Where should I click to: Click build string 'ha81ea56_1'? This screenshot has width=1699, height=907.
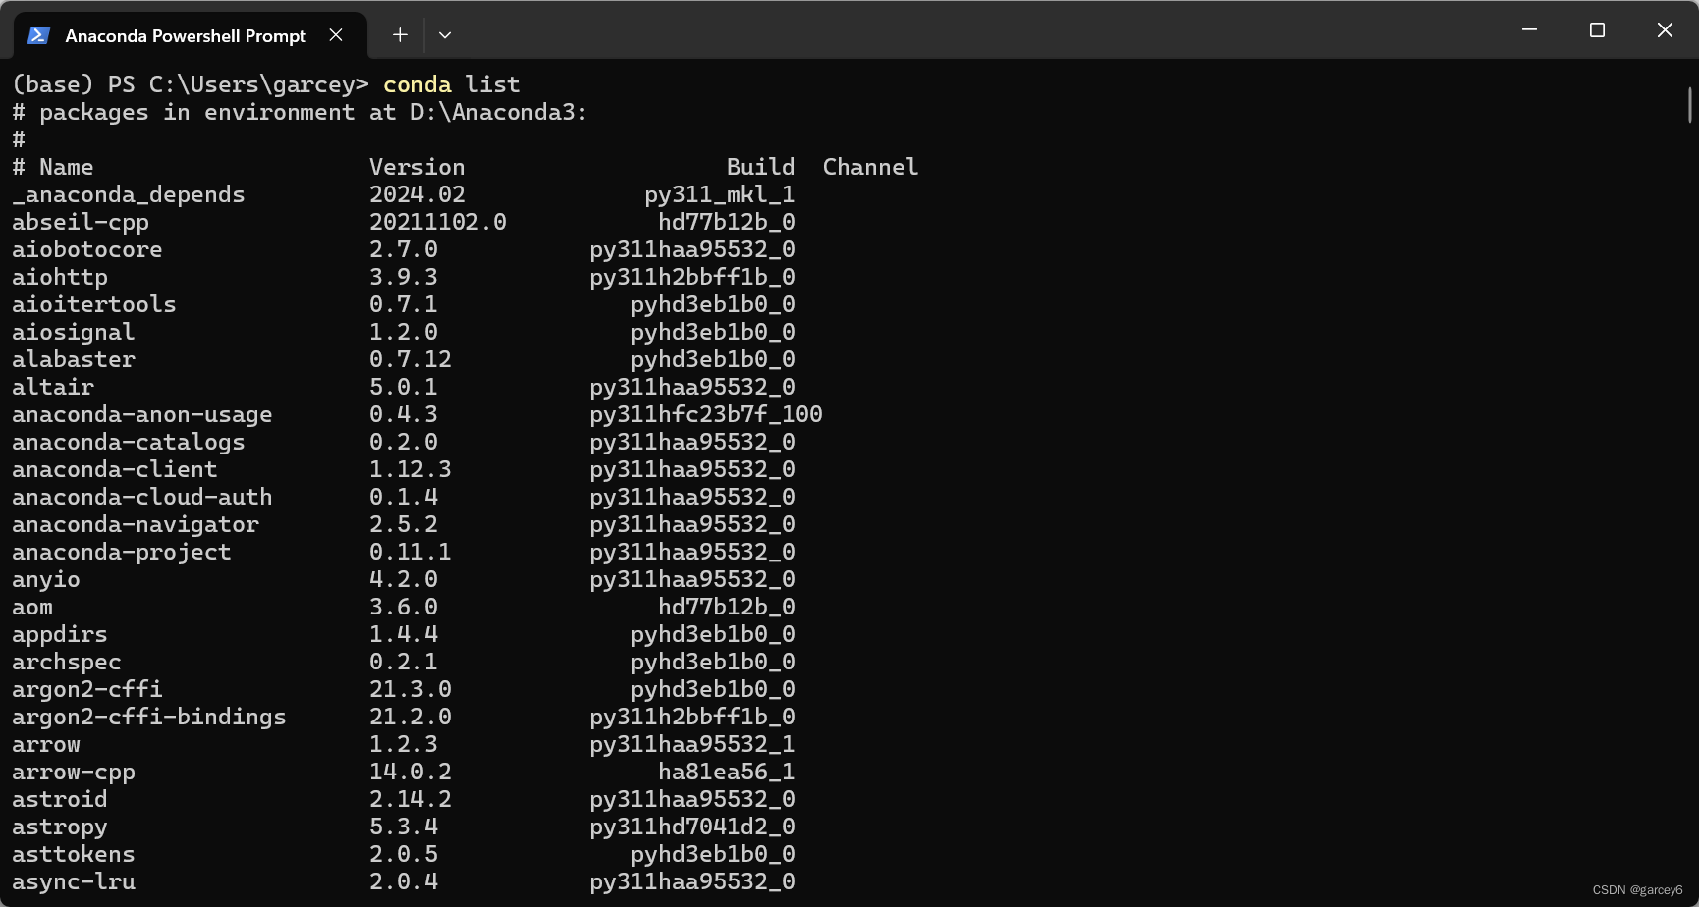click(726, 772)
